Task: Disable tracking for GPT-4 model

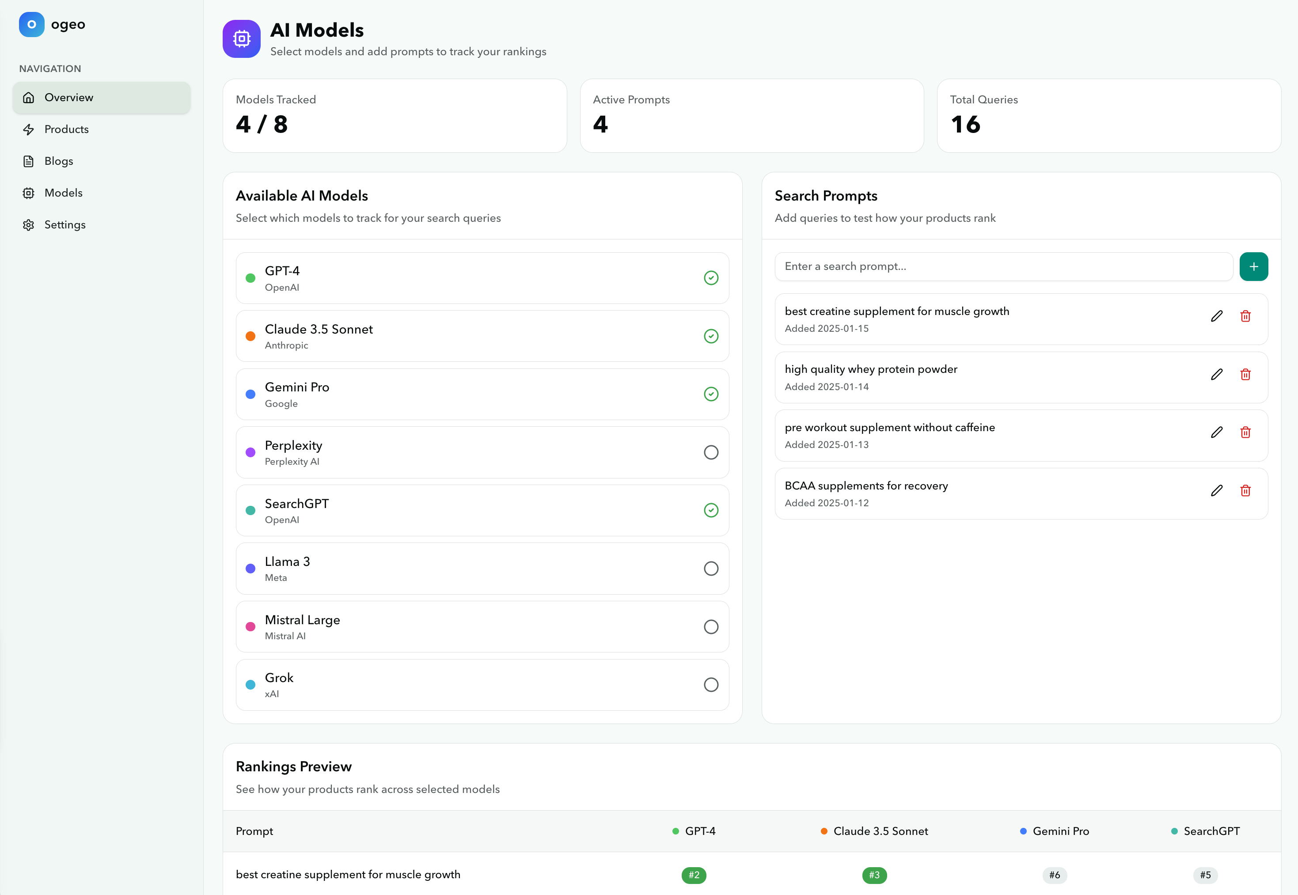Action: click(x=711, y=277)
